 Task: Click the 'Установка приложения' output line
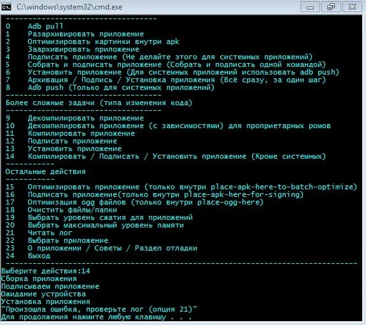(x=46, y=302)
